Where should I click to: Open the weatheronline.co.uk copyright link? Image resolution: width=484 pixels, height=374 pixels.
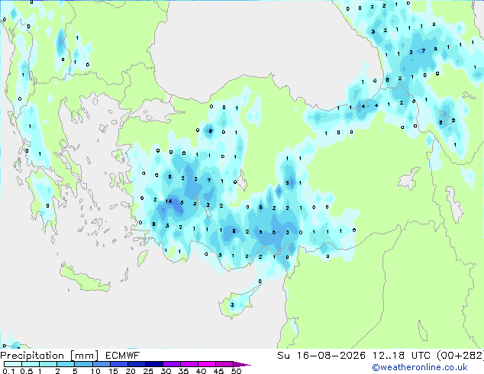click(419, 368)
